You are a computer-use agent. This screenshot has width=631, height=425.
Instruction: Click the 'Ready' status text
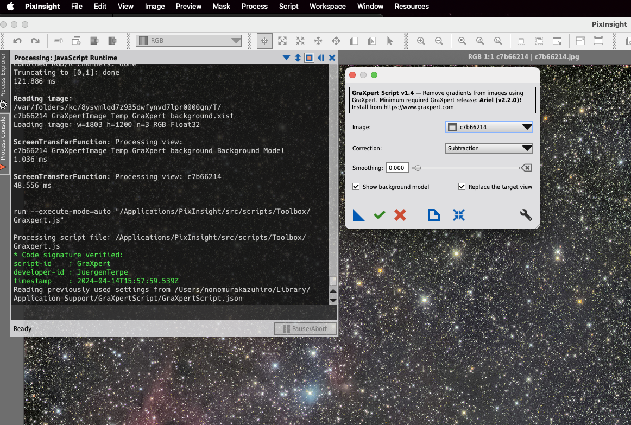click(x=23, y=329)
